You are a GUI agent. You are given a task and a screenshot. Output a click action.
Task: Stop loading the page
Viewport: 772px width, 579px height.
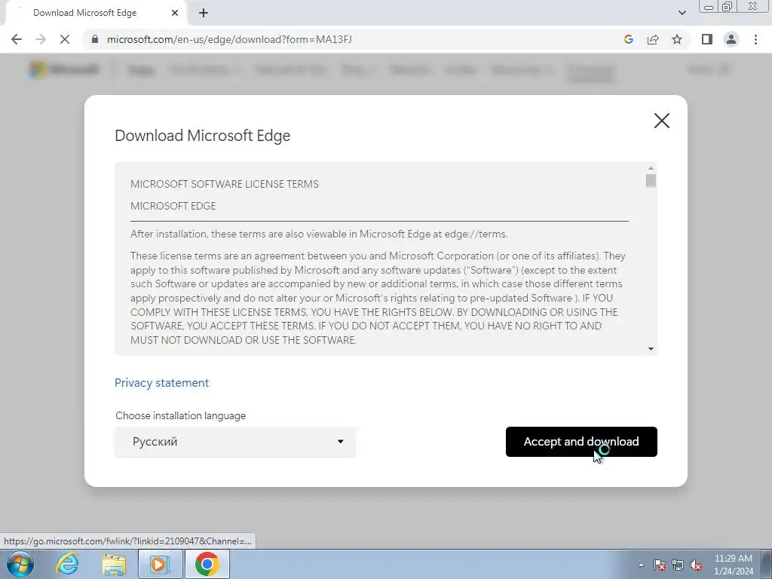coord(65,39)
